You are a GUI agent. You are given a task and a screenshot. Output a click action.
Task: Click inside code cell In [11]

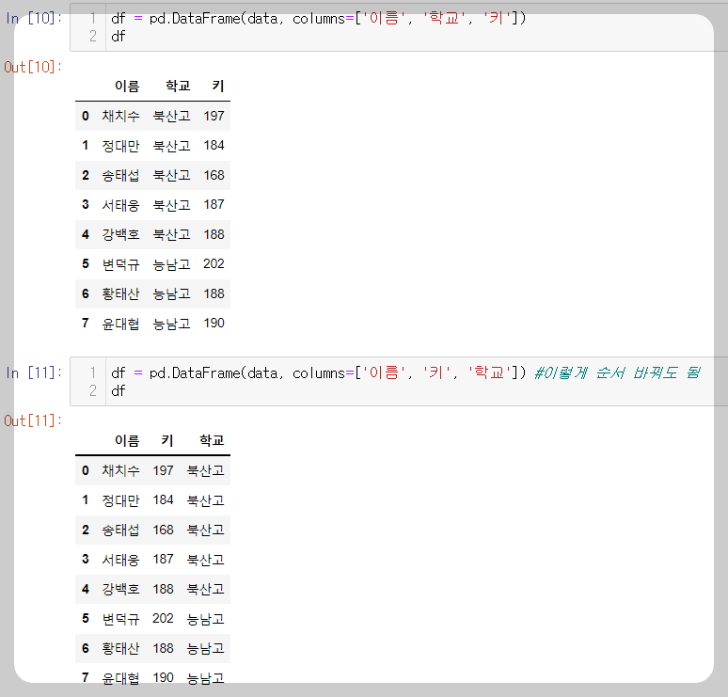399,382
